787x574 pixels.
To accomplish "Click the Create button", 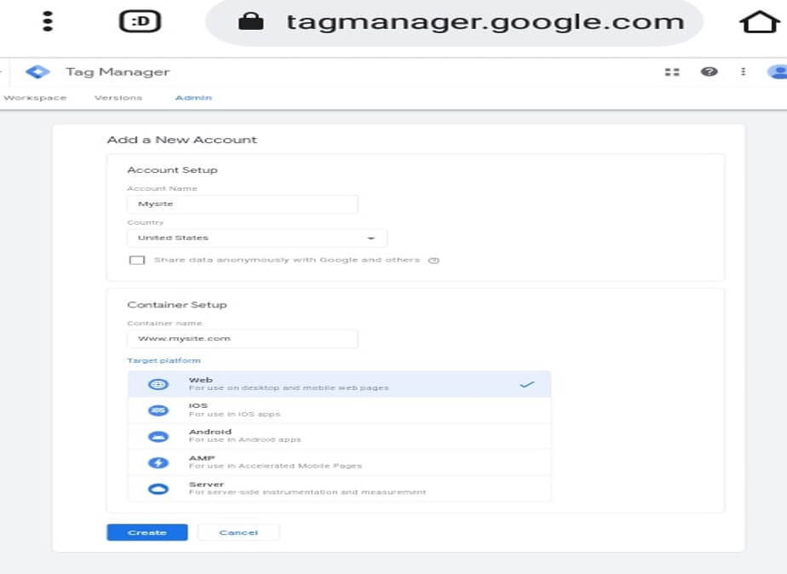I will pyautogui.click(x=147, y=532).
